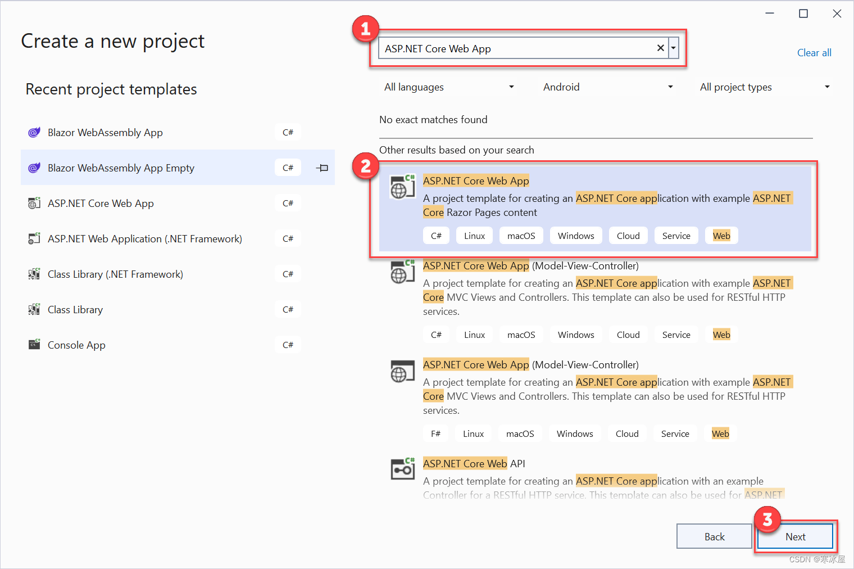
Task: Click the ASP.NET Core Web API key icon
Action: pyautogui.click(x=402, y=469)
